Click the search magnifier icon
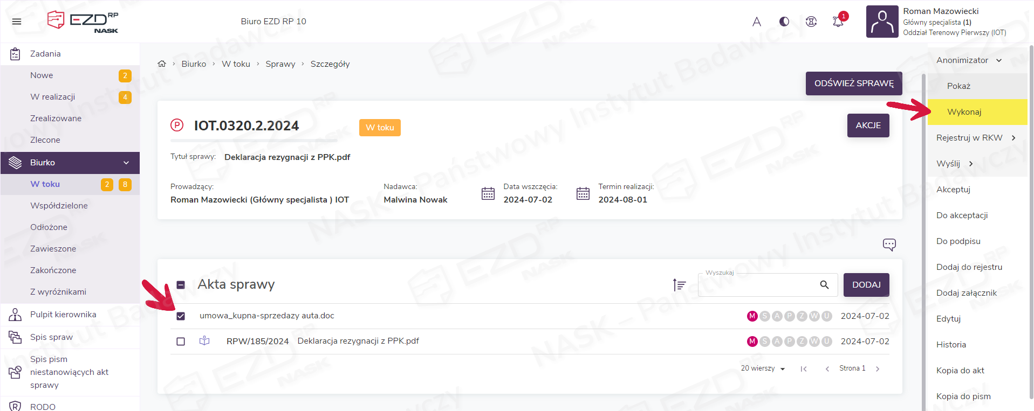Image resolution: width=1034 pixels, height=411 pixels. coord(824,284)
